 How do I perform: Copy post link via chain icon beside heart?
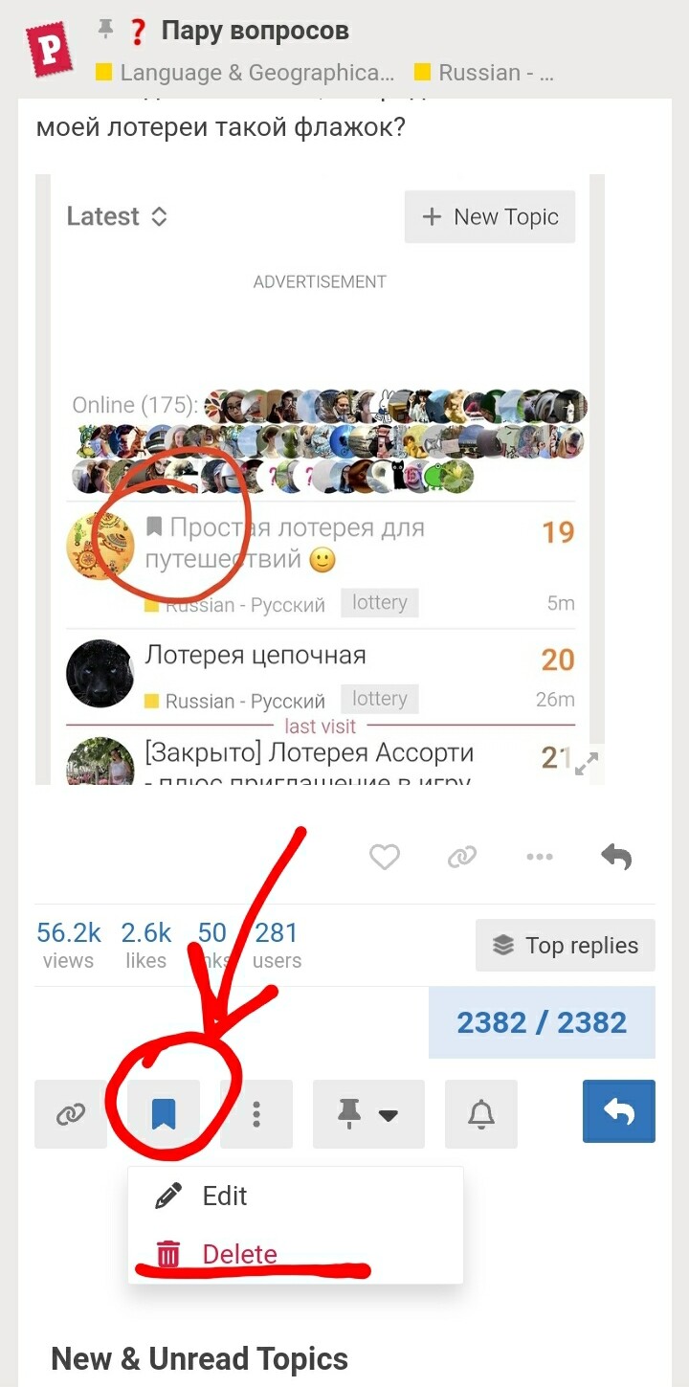coord(462,857)
